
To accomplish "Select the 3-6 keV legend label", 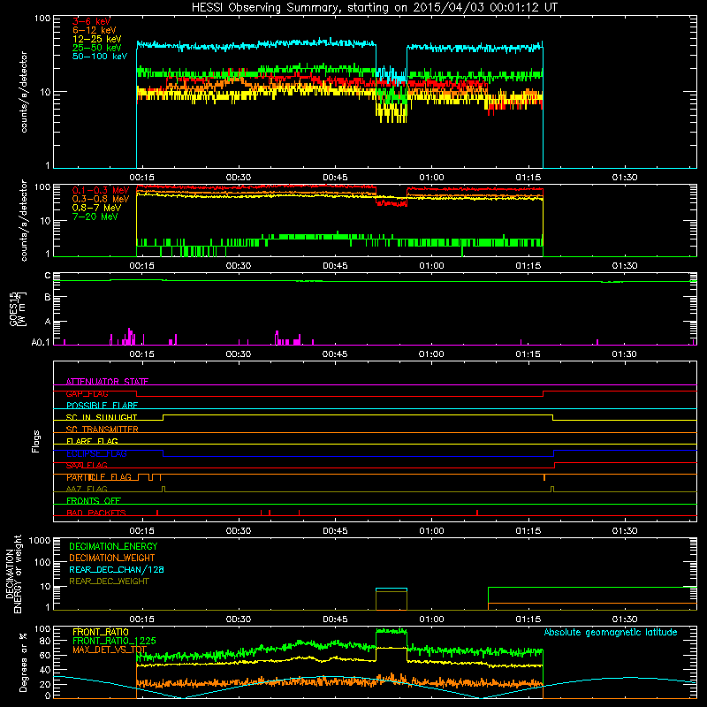I will pyautogui.click(x=92, y=21).
